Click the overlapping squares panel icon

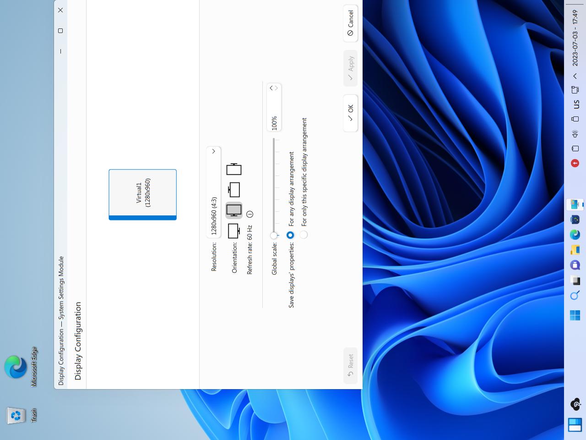[575, 280]
